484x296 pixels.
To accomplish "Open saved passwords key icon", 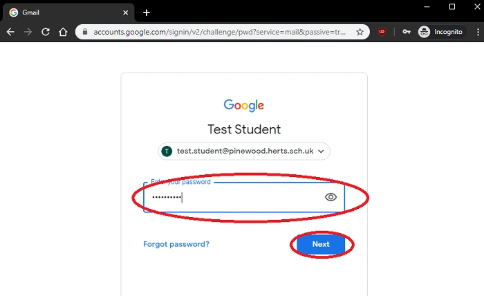I will click(407, 32).
